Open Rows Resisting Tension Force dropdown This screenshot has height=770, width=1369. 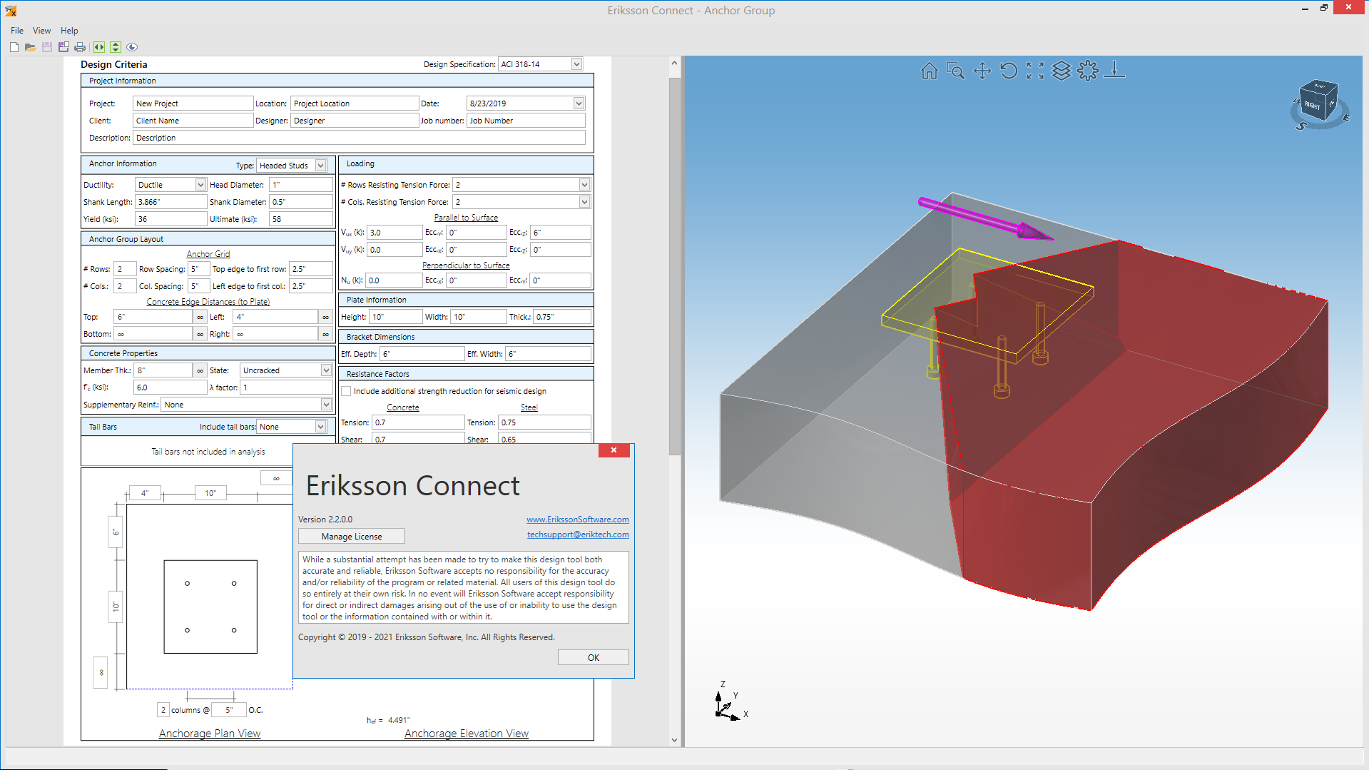click(x=584, y=185)
